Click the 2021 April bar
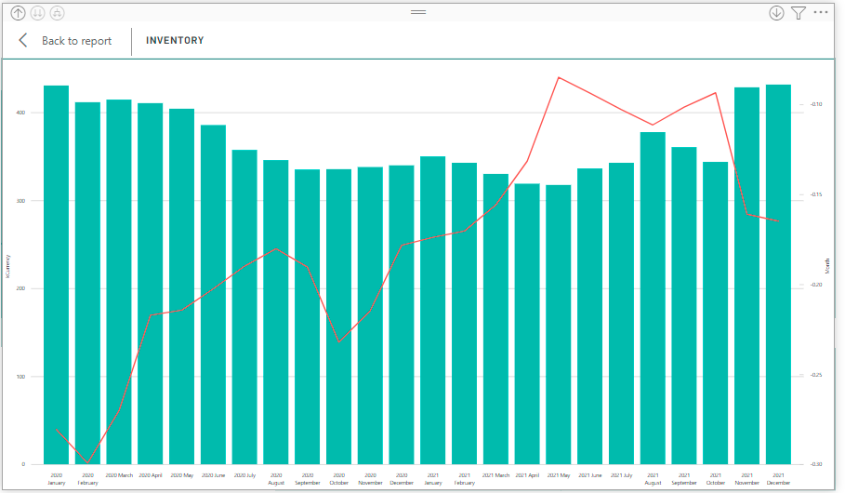Image resolution: width=845 pixels, height=493 pixels. click(x=527, y=324)
